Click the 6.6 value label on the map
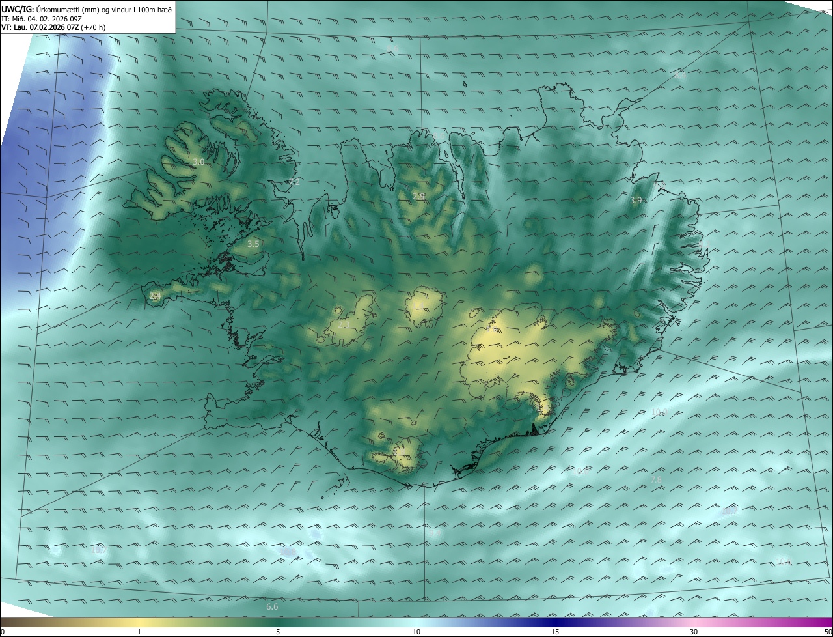The width and height of the screenshot is (833, 637). pyautogui.click(x=272, y=606)
